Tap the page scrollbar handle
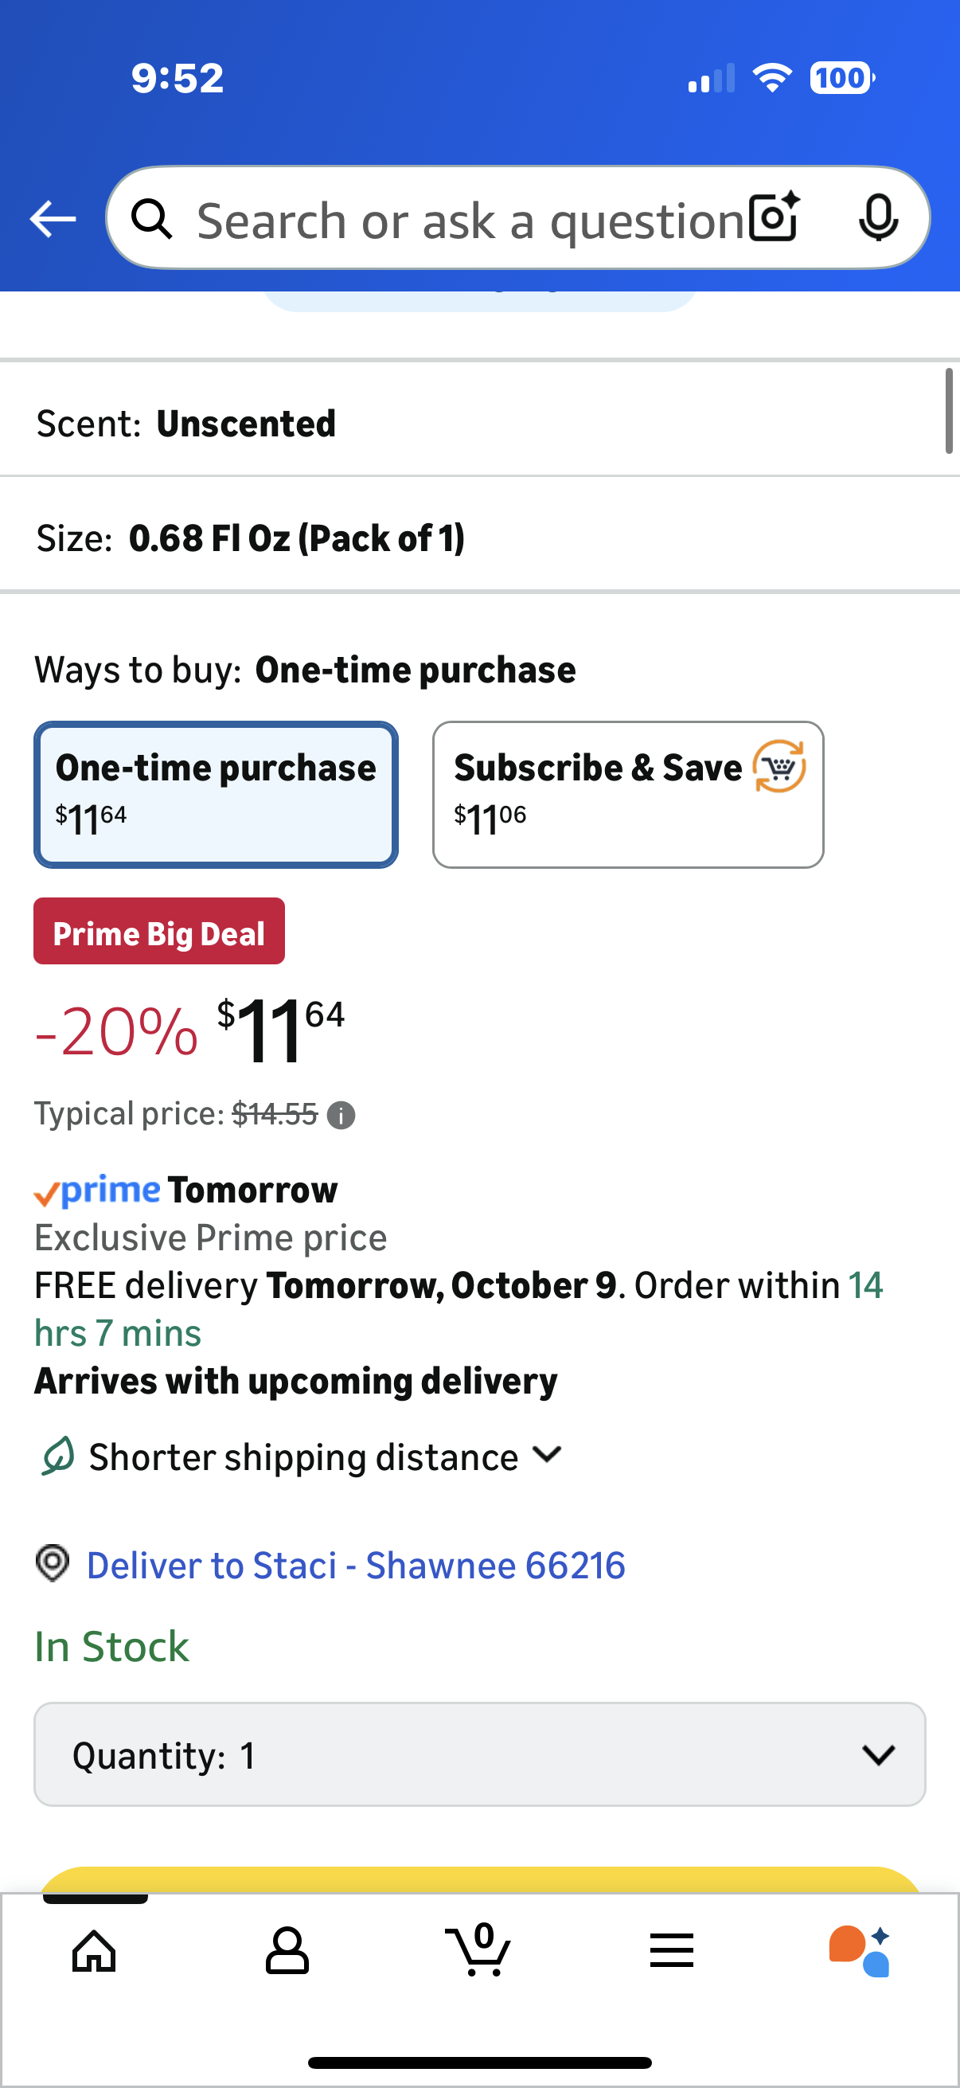The height and width of the screenshot is (2088, 960). pyautogui.click(x=949, y=411)
